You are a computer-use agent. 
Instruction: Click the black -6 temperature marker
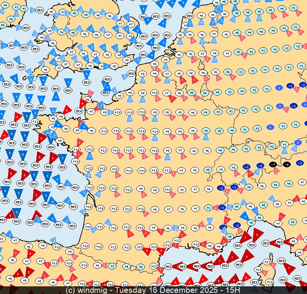click(287, 164)
